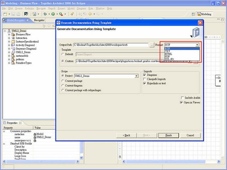
Task: Collapse the root UML2_Demo tree node
Action: (5, 31)
